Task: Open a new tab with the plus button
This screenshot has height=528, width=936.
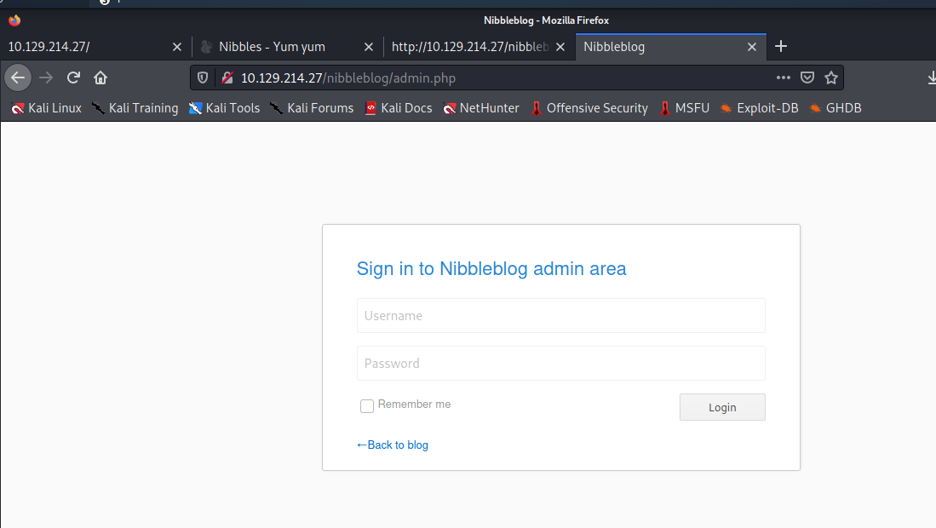Action: click(x=781, y=47)
